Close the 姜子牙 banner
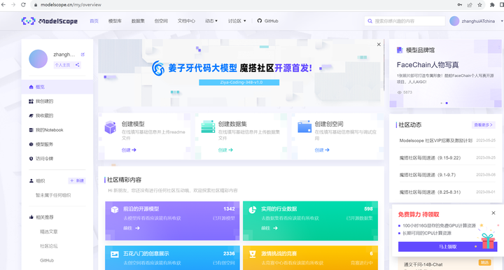 pyautogui.click(x=379, y=45)
